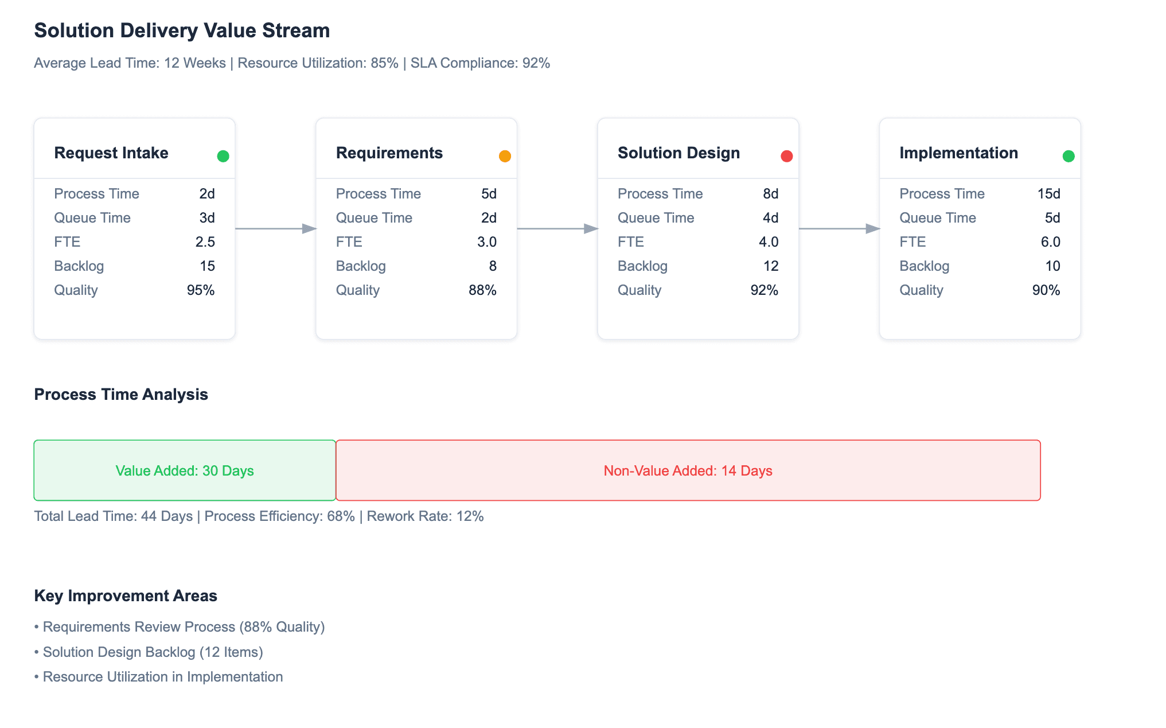Click Request Intake process time value 2d

207,194
